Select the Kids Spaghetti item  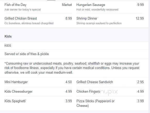(15, 101)
